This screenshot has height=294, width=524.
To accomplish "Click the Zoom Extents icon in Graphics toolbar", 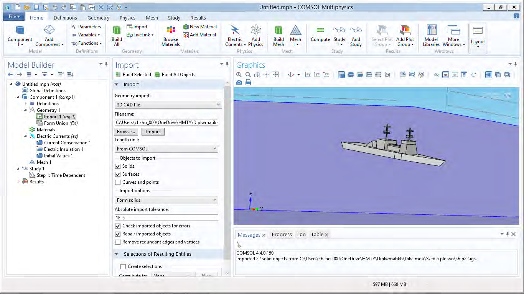I will click(275, 75).
